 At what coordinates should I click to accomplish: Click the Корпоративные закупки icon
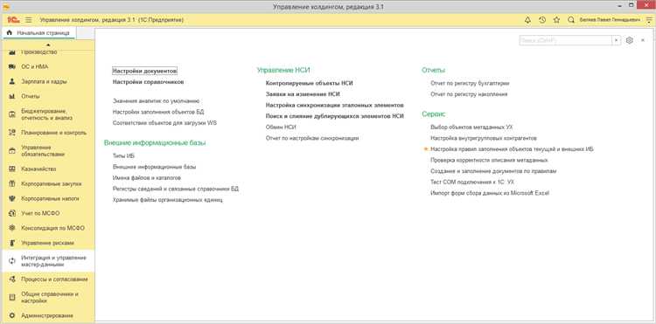[12, 183]
